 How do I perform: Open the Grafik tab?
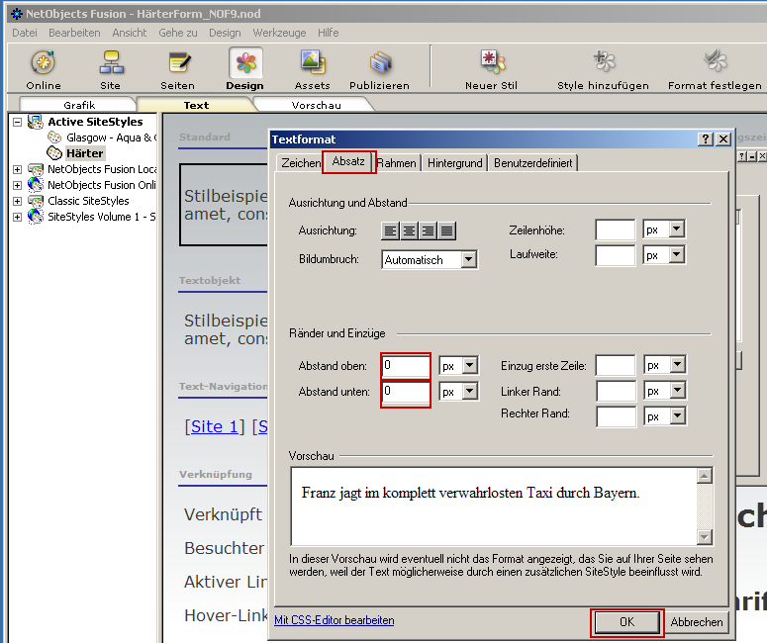tap(79, 105)
